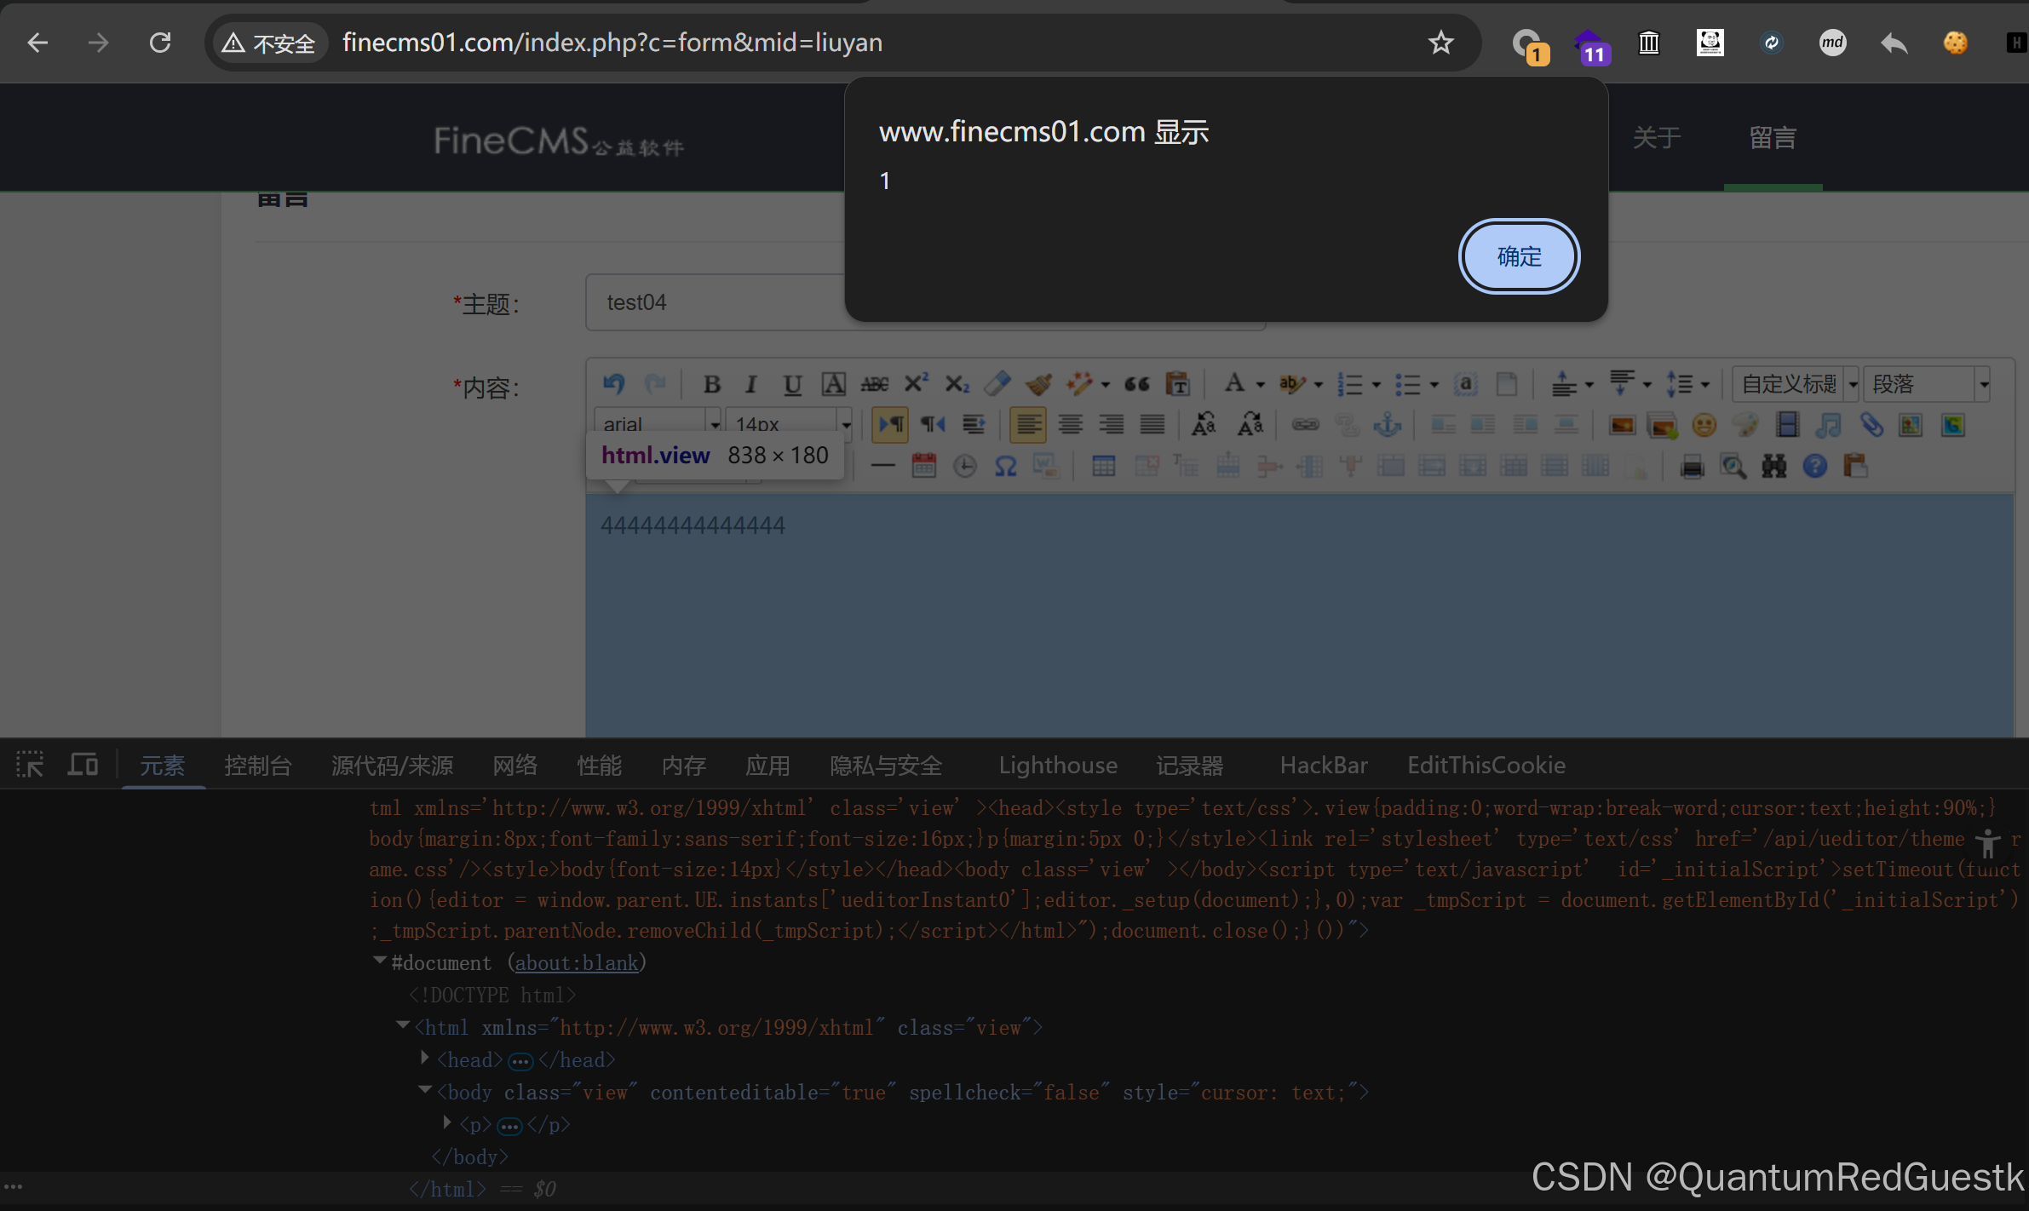Switch to the 控制台 console tab

(x=257, y=765)
